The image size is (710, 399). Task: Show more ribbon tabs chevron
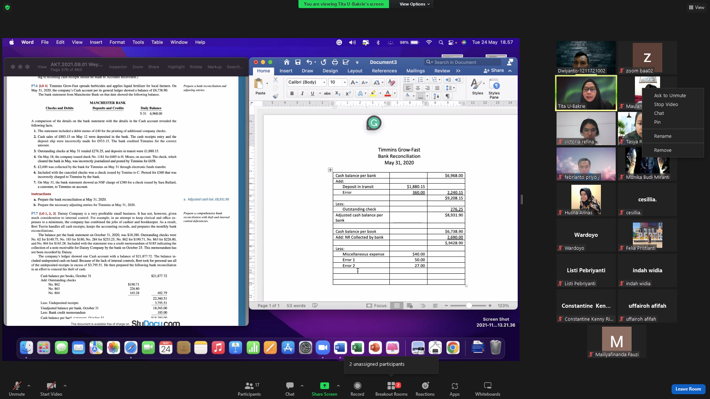(458, 71)
